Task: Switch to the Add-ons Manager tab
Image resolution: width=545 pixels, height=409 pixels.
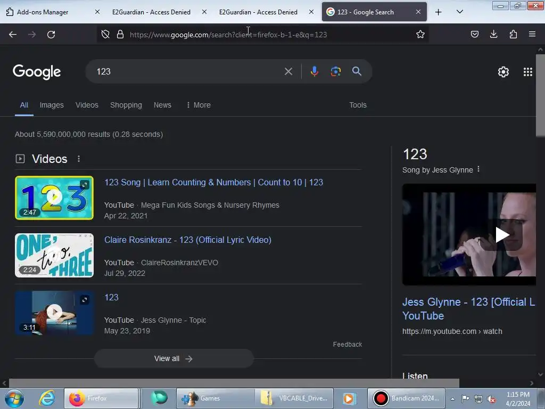Action: [x=53, y=12]
